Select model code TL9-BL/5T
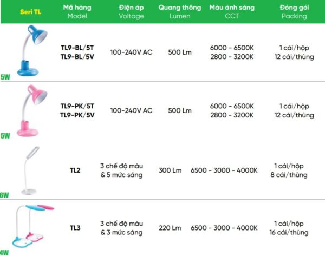 click(x=77, y=48)
